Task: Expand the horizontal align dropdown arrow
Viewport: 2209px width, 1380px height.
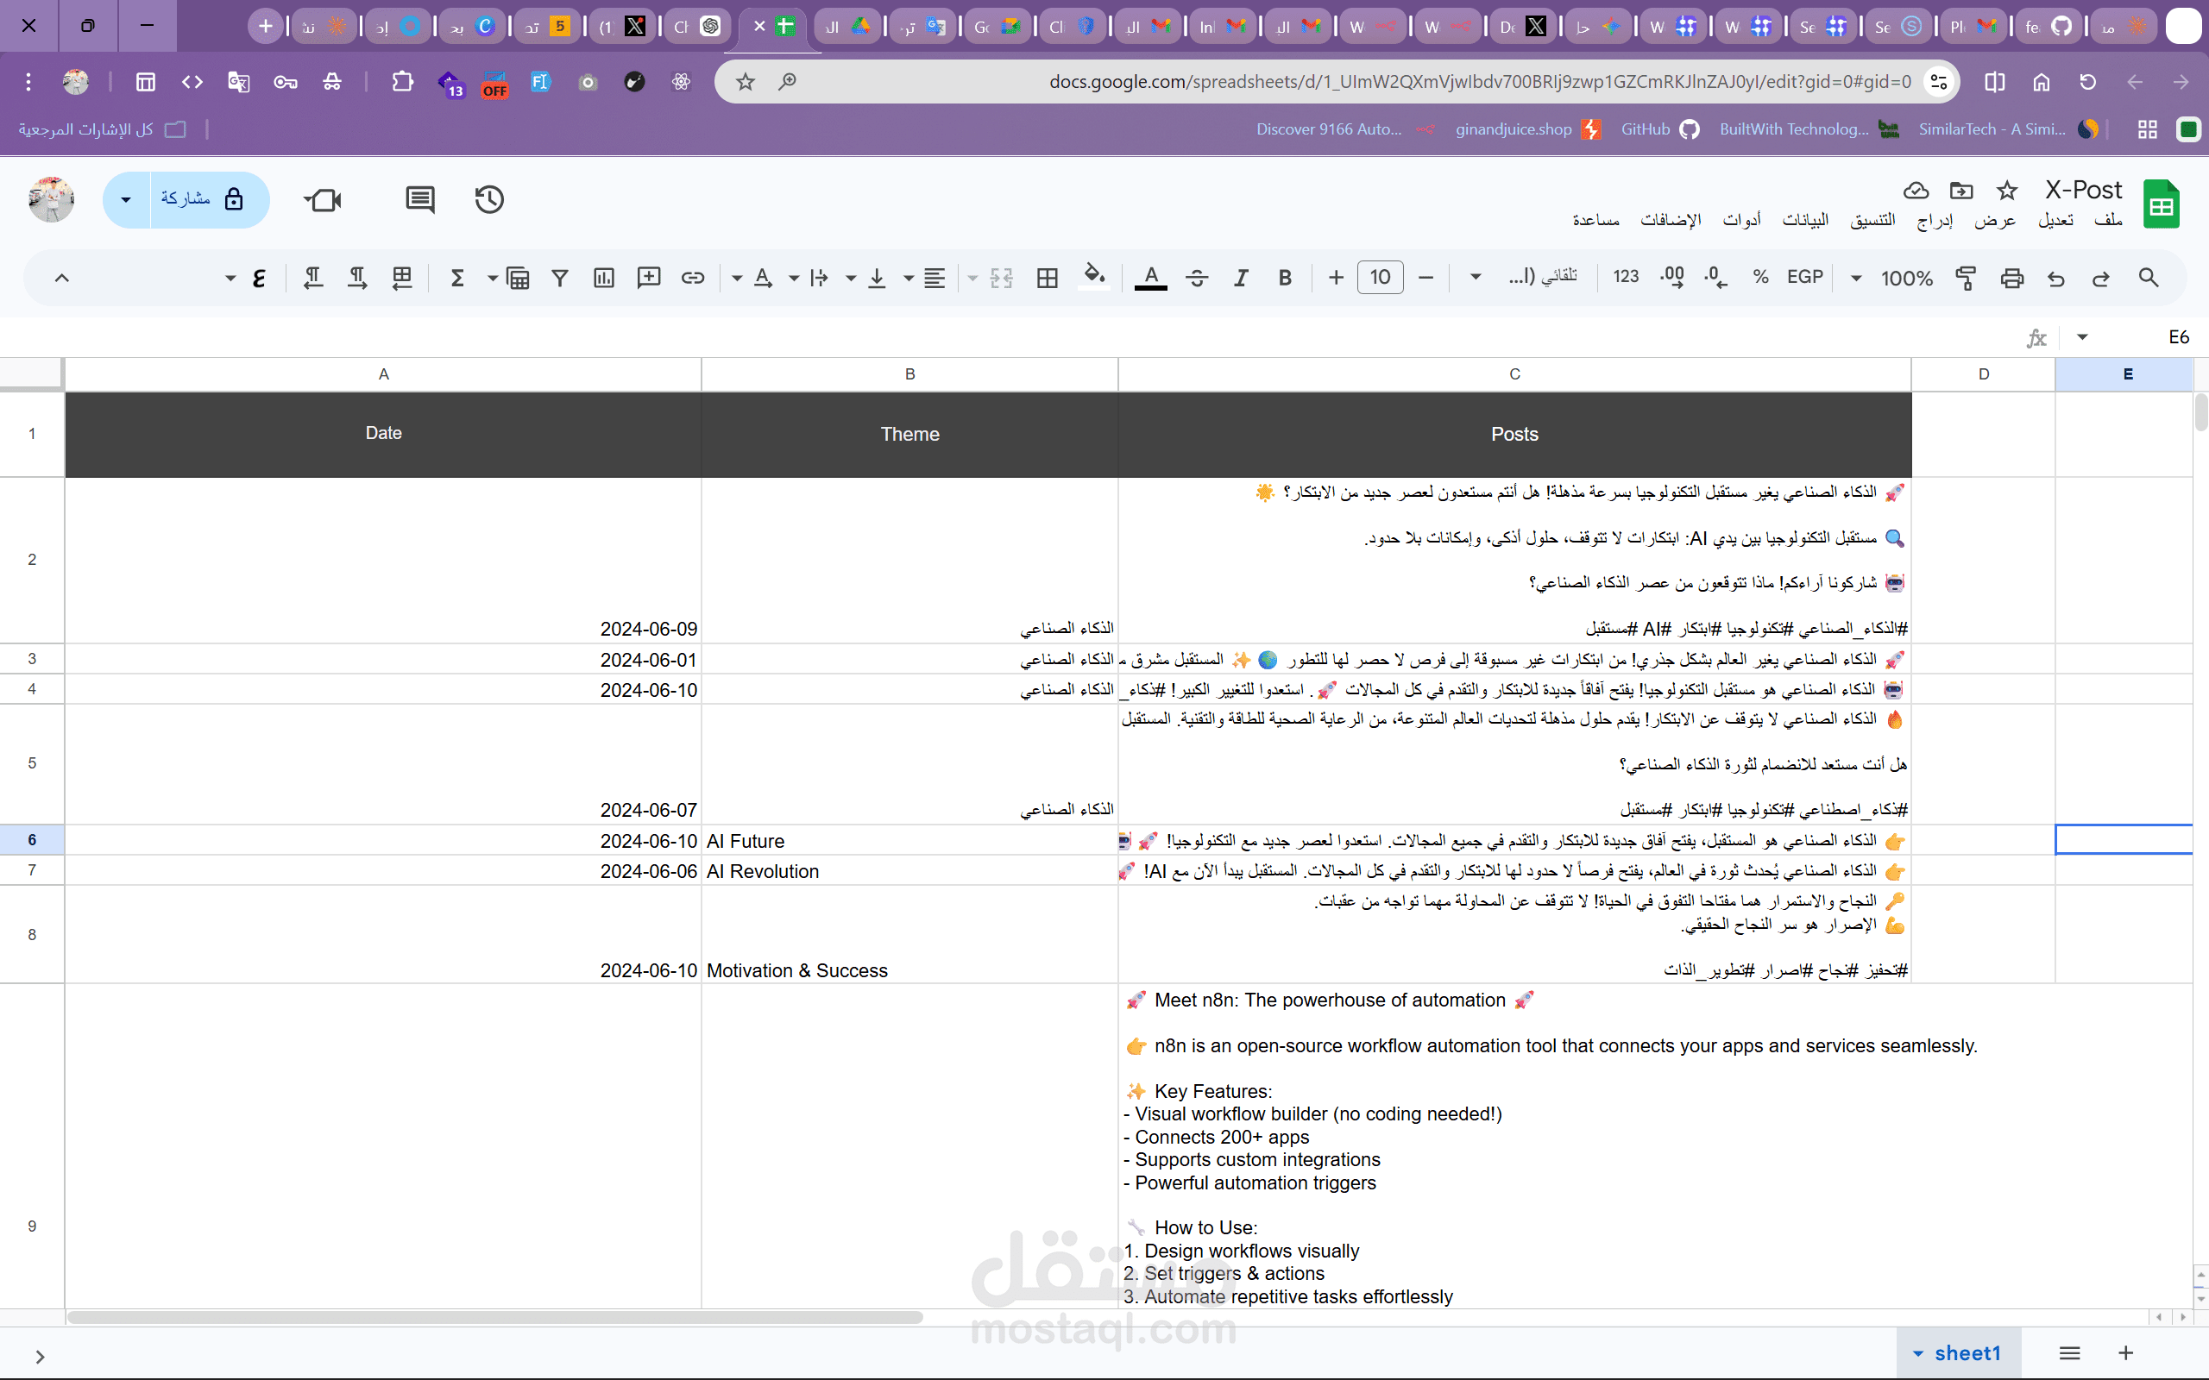Action: [909, 278]
